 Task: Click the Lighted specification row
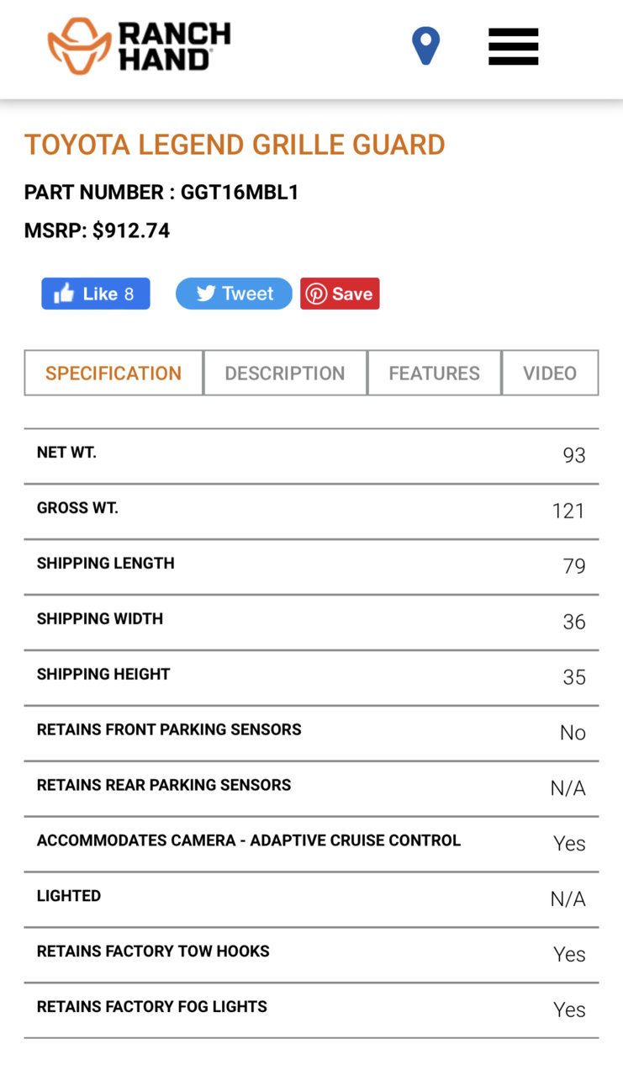(x=311, y=900)
